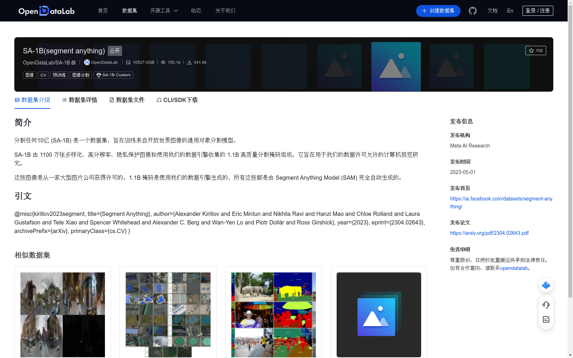The height and width of the screenshot is (358, 573).
Task: Click the download count icon 341.6k
Action: pos(189,62)
